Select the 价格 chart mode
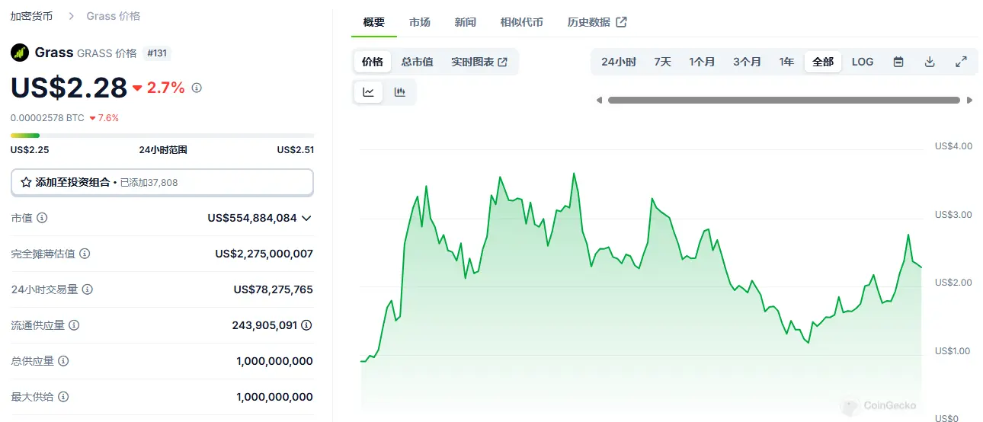This screenshot has height=422, width=983. (x=373, y=62)
